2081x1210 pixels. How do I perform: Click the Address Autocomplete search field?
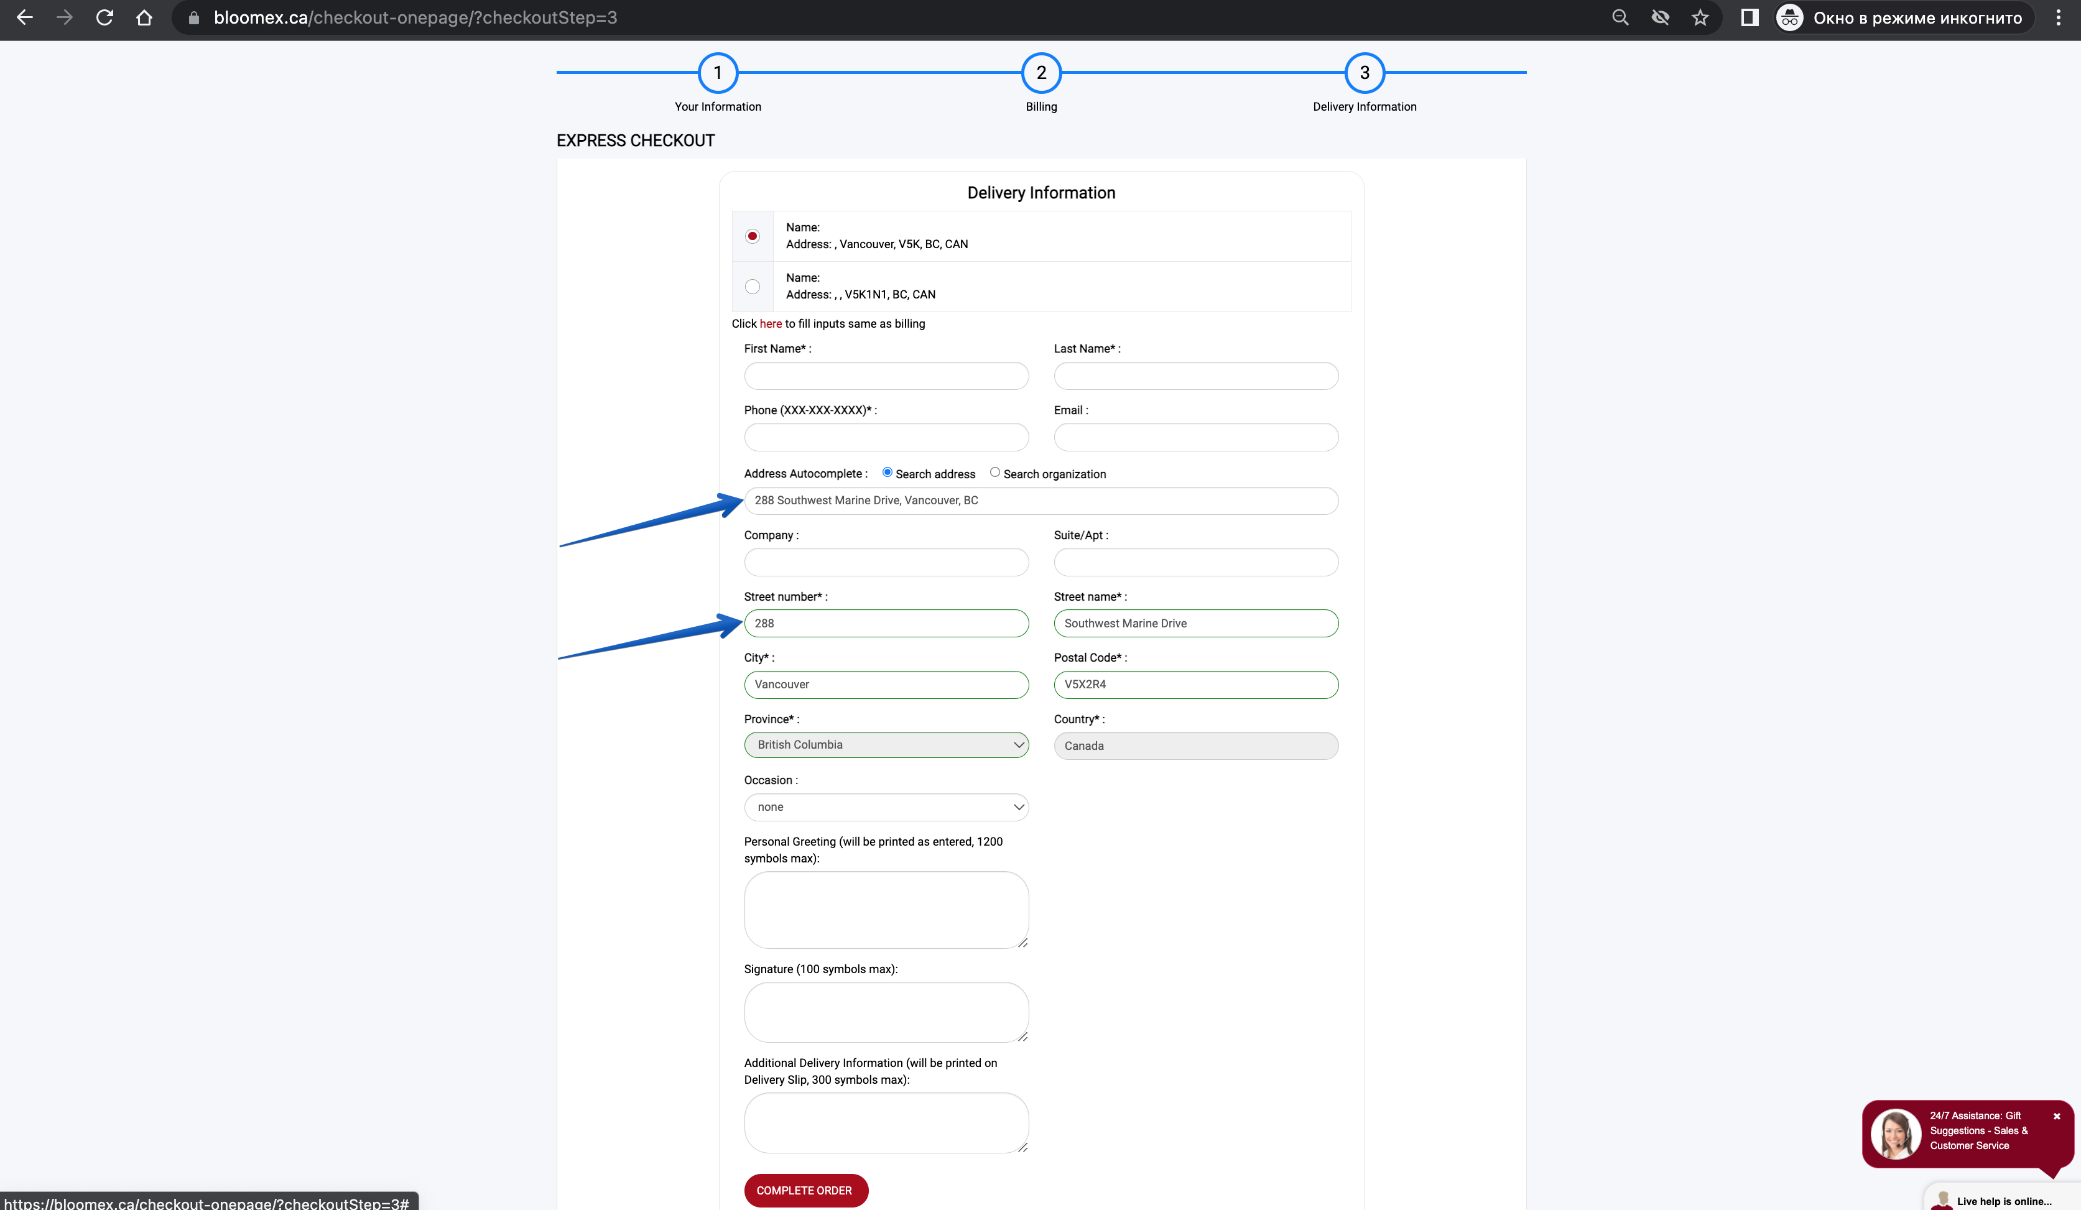click(x=1041, y=500)
